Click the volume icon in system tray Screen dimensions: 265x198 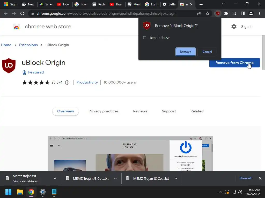[240, 192]
